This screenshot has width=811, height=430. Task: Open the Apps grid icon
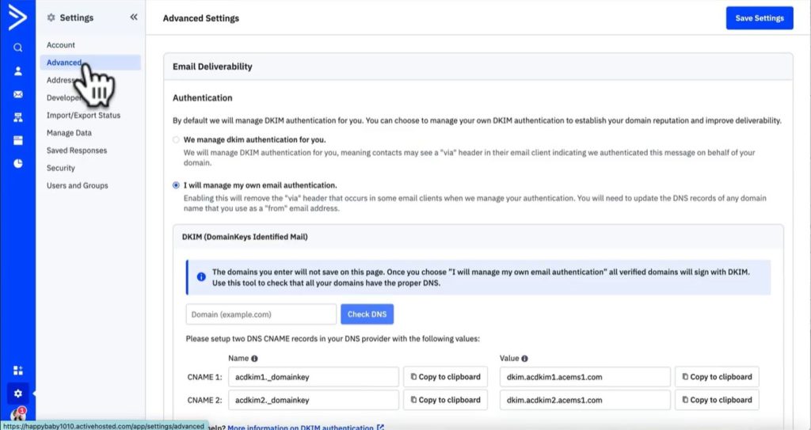pos(17,370)
